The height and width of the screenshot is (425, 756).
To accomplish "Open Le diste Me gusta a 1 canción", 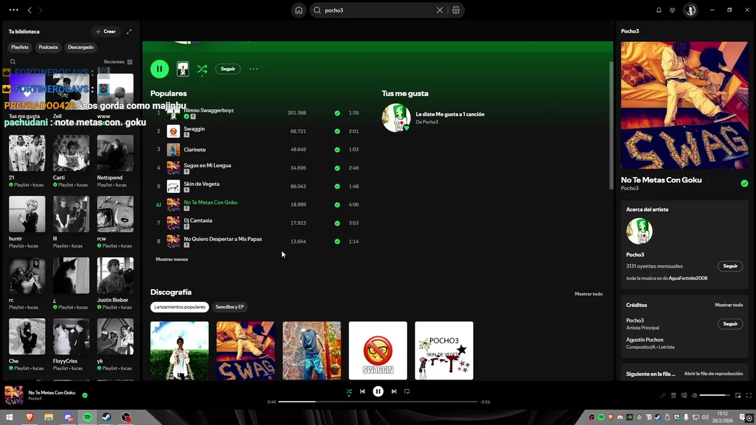I will coord(450,114).
